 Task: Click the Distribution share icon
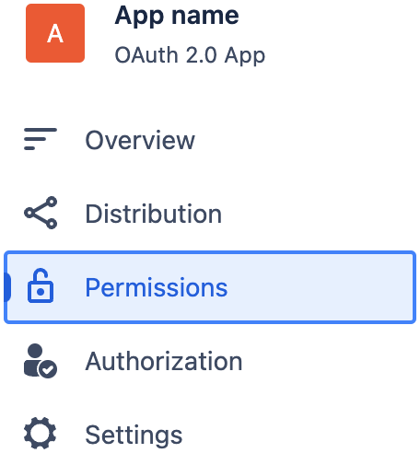pyautogui.click(x=41, y=213)
